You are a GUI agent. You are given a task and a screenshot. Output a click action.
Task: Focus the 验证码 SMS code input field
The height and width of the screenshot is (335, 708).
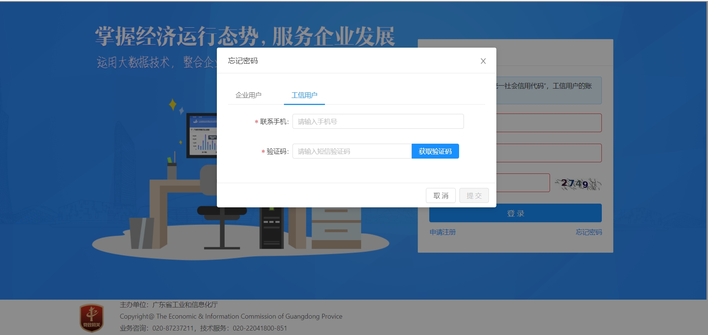coord(352,151)
